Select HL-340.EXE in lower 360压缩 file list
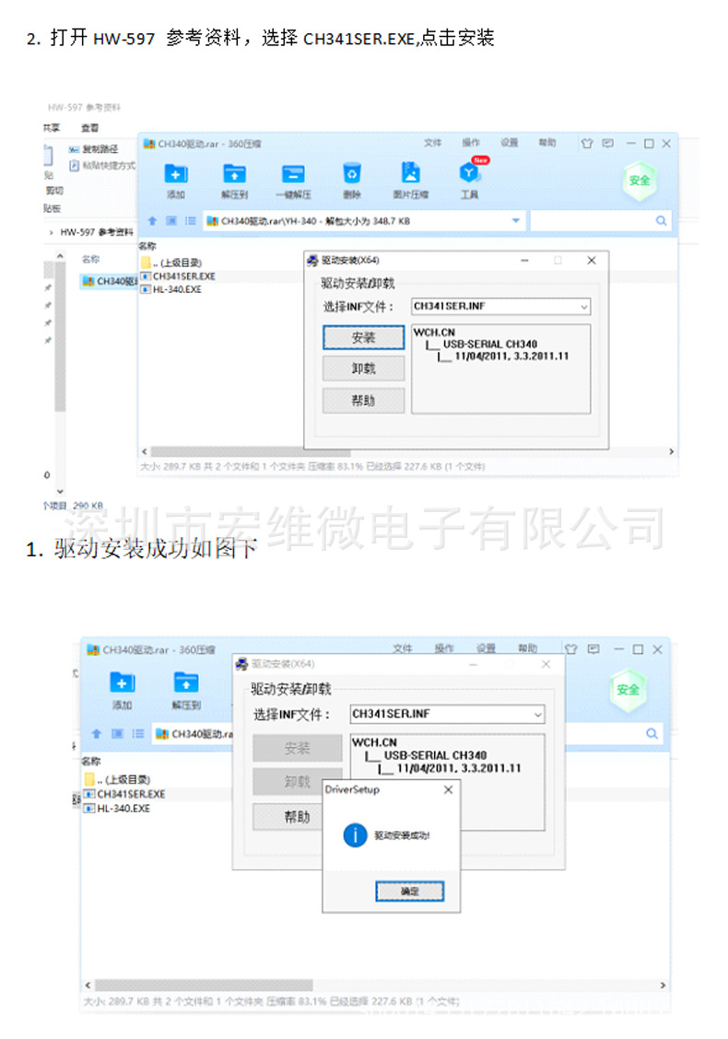Viewport: 728px width, 1039px height. (x=117, y=809)
